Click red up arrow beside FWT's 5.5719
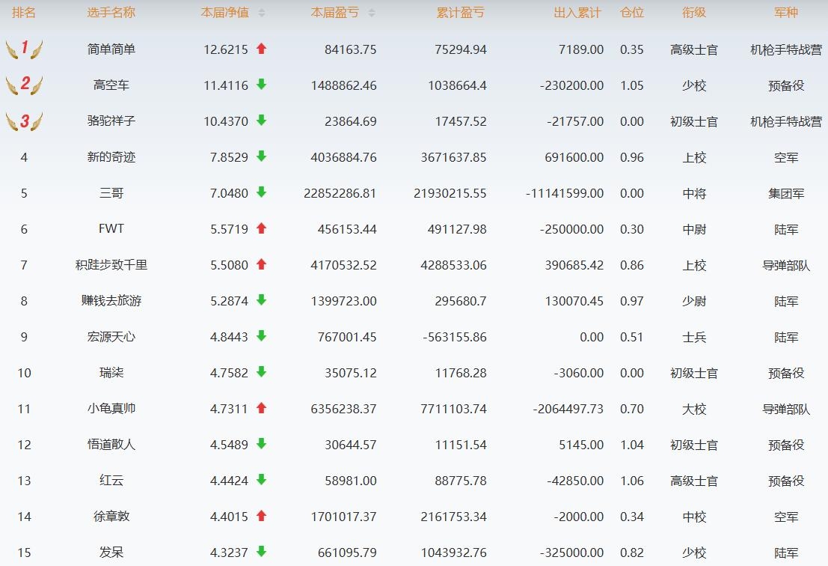828x566 pixels. (x=261, y=228)
